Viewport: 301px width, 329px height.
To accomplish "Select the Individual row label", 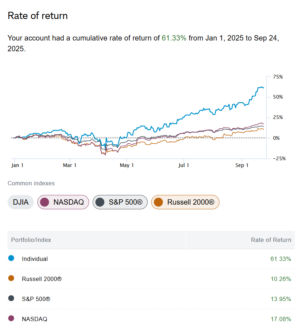I will click(35, 259).
